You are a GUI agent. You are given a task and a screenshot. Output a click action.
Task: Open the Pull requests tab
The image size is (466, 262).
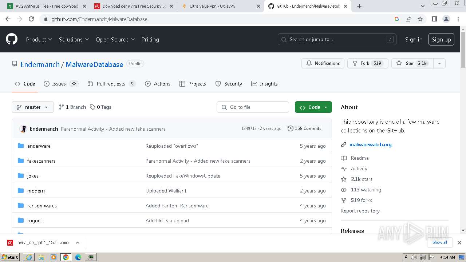coord(112,84)
